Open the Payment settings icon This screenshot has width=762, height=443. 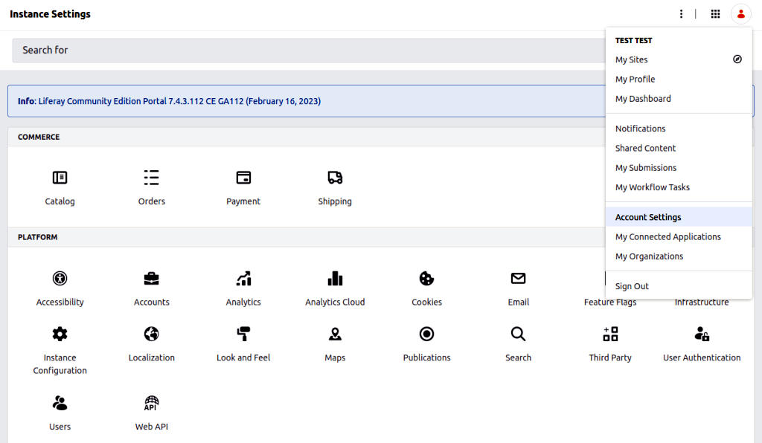243,178
